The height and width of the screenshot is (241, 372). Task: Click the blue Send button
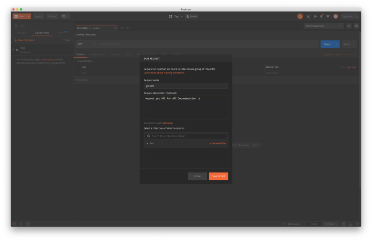(x=327, y=44)
